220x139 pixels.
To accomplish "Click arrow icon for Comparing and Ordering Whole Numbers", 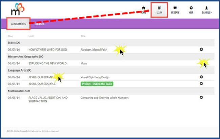I will point(201,98).
